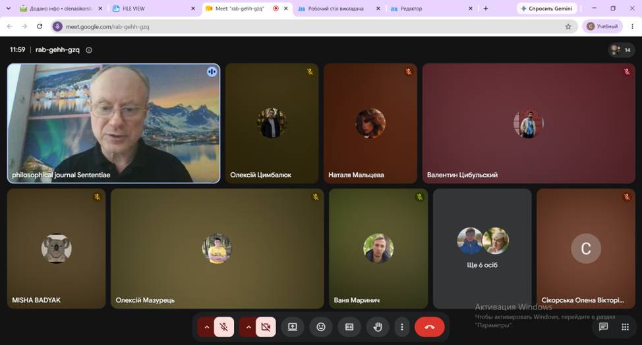Open chat with everyone panel

(603, 327)
